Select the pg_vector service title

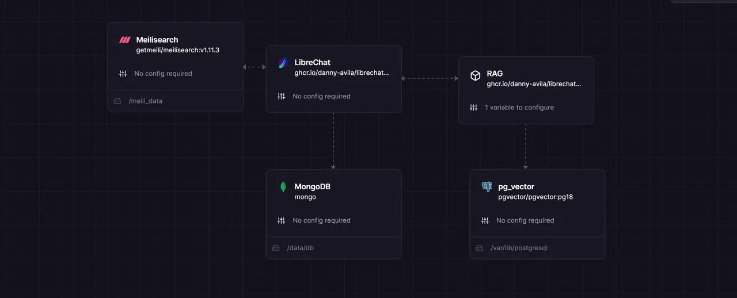pyautogui.click(x=516, y=186)
